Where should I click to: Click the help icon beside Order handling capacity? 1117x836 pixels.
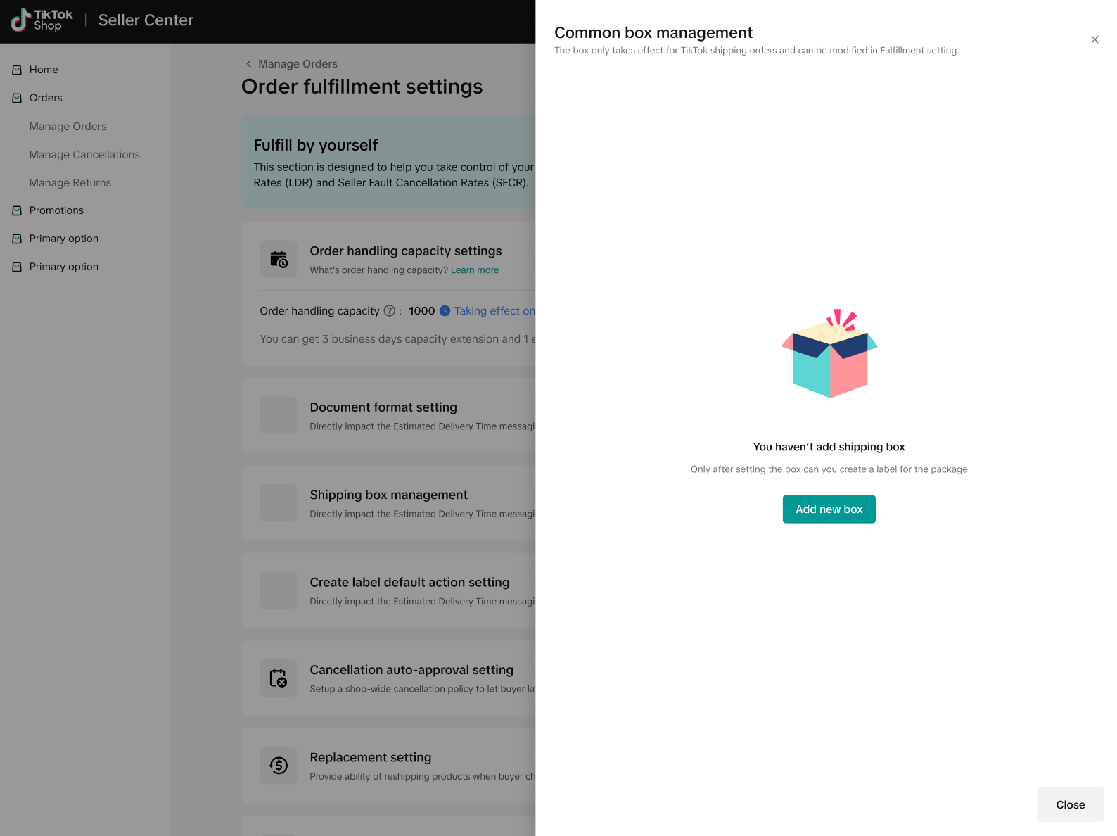389,311
